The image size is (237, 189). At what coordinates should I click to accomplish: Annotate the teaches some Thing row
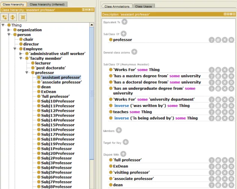(x=218, y=112)
